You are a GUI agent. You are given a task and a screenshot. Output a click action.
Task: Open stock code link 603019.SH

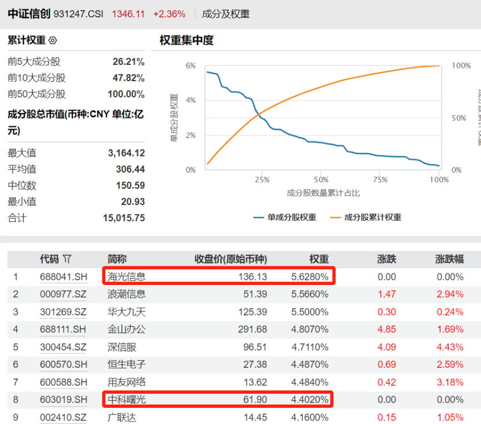point(64,399)
